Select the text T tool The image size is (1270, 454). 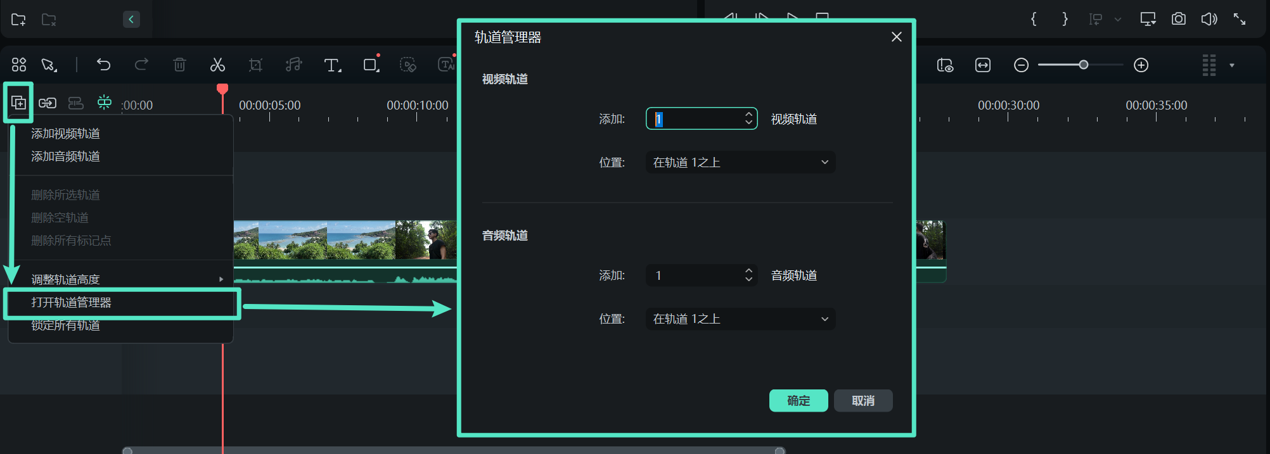332,65
